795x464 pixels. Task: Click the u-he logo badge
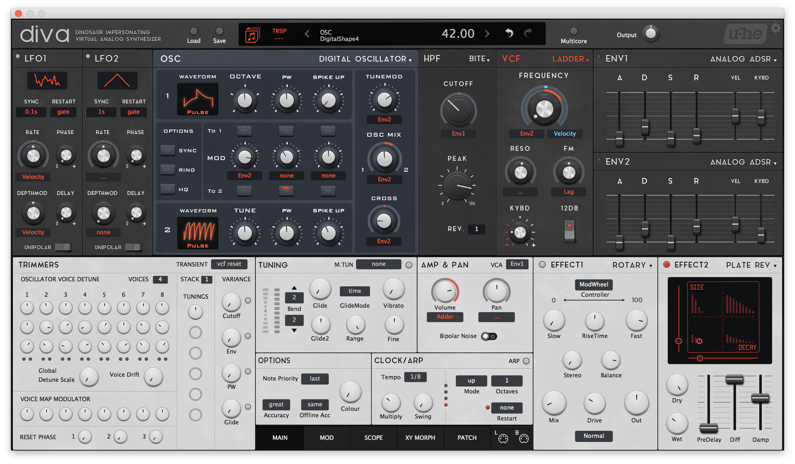(x=745, y=34)
